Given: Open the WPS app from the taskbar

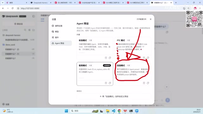Looking at the screenshot, I should (125, 111).
